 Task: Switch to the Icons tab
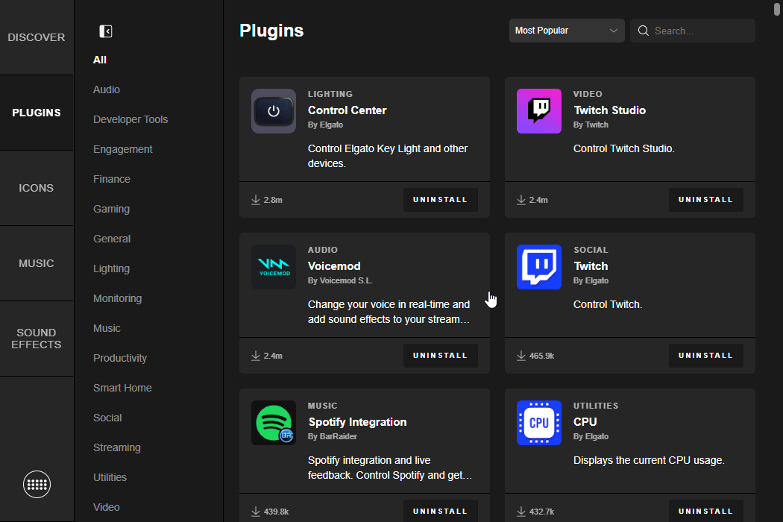pyautogui.click(x=37, y=189)
